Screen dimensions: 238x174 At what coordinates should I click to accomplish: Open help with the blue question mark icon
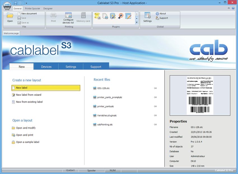[233, 8]
